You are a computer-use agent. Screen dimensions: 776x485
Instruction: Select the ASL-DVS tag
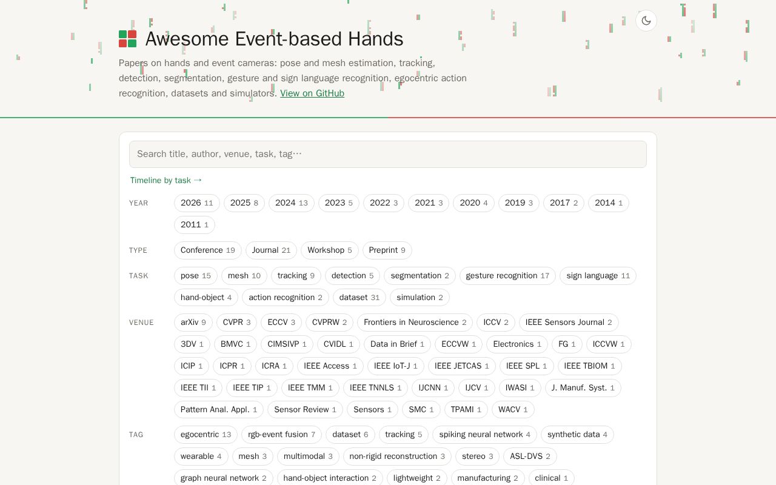[530, 457]
